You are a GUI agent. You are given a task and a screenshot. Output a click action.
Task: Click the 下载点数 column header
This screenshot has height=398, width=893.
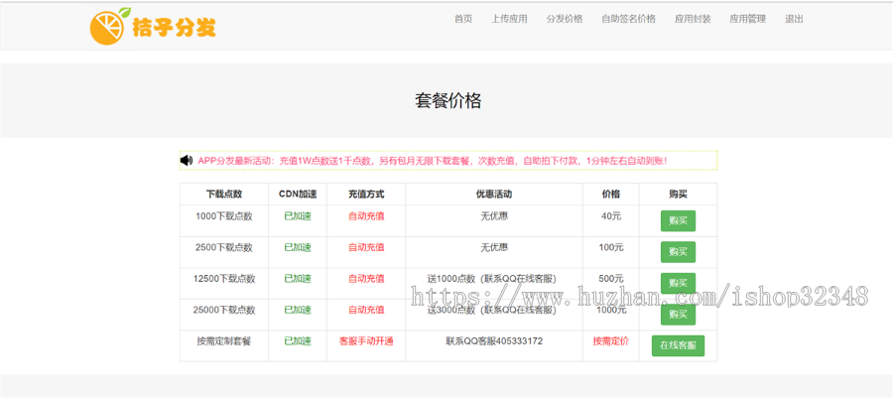pos(224,195)
